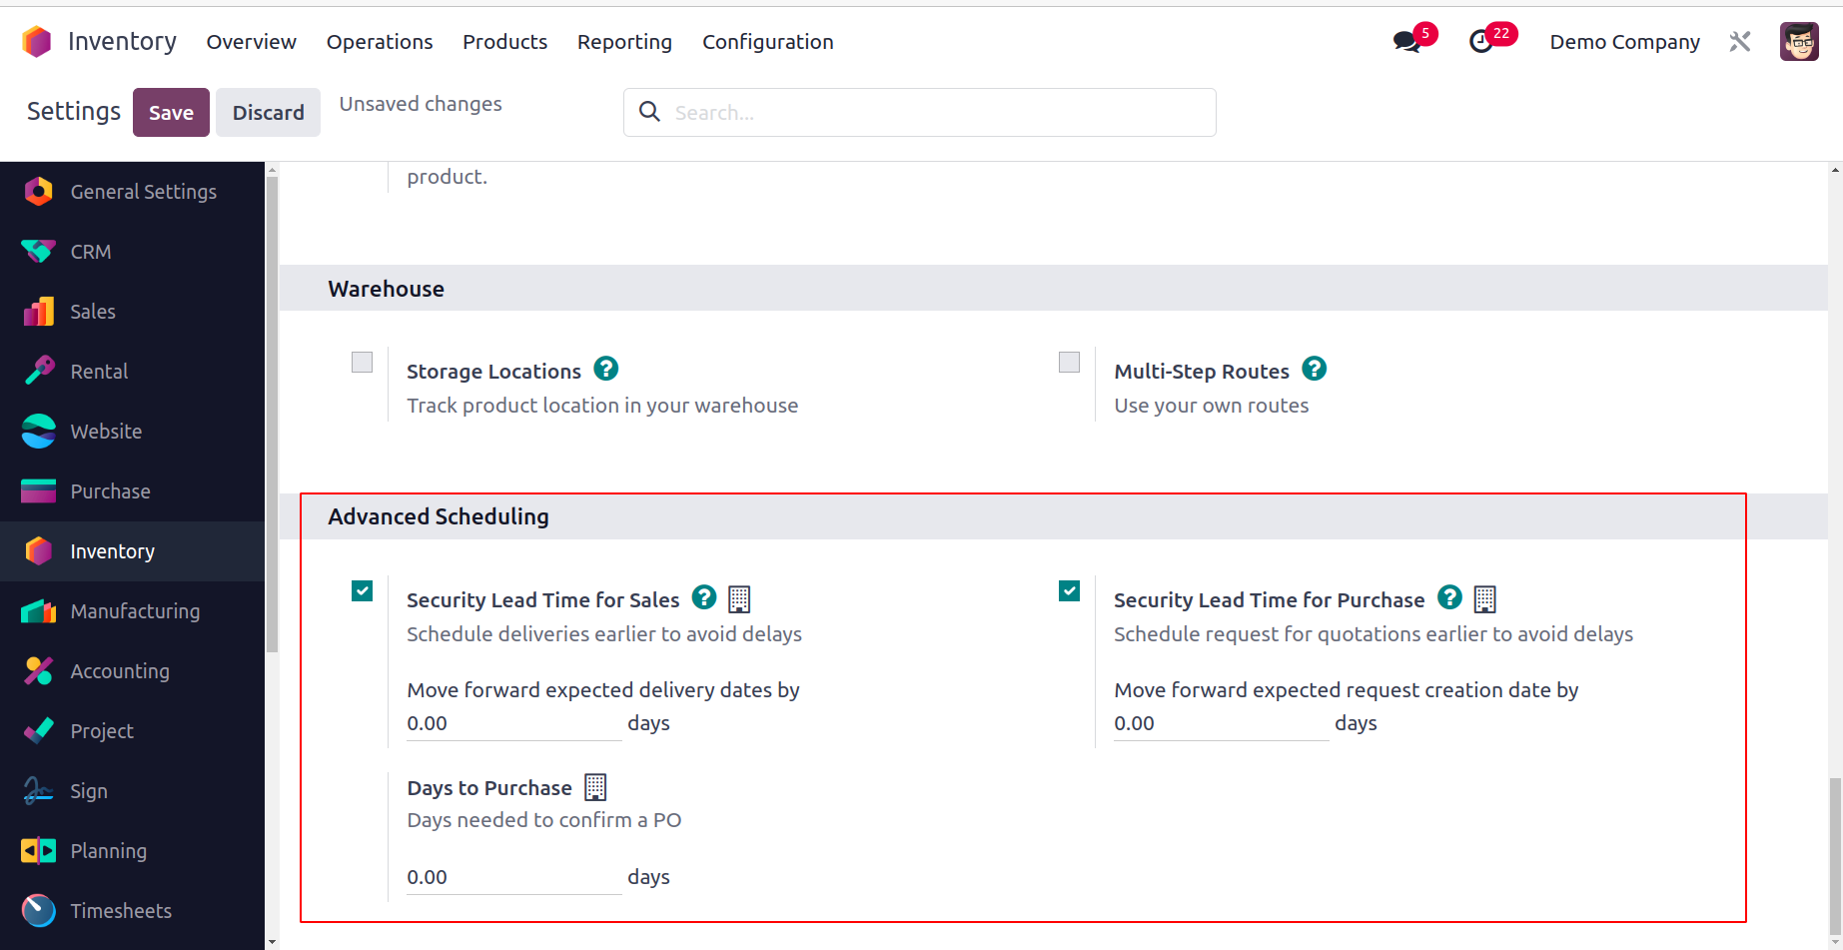
Task: Uncheck Security Lead Time for Purchase
Action: (1069, 591)
